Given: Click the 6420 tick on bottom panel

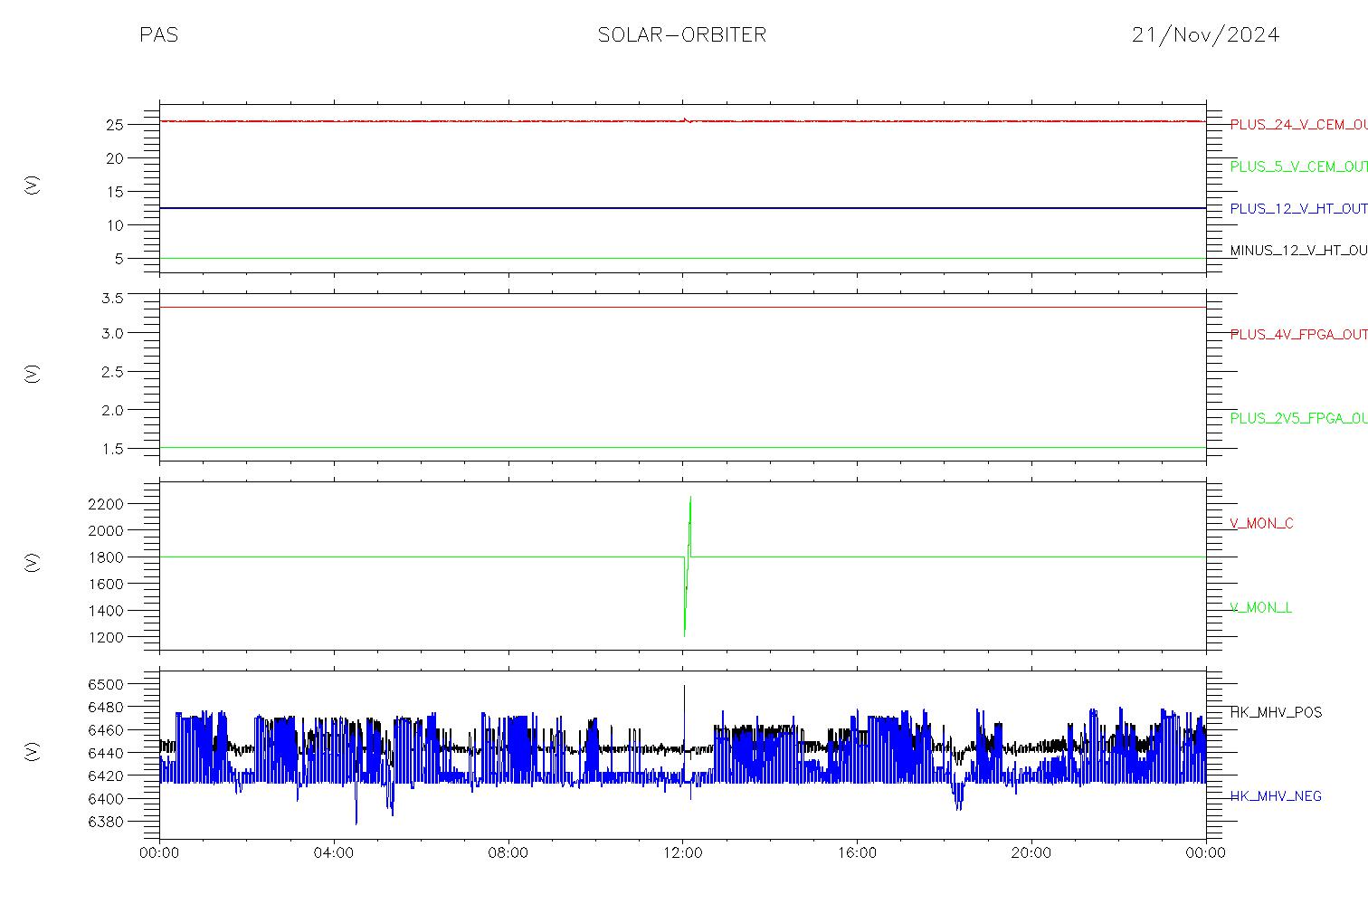Looking at the screenshot, I should coord(106,776).
